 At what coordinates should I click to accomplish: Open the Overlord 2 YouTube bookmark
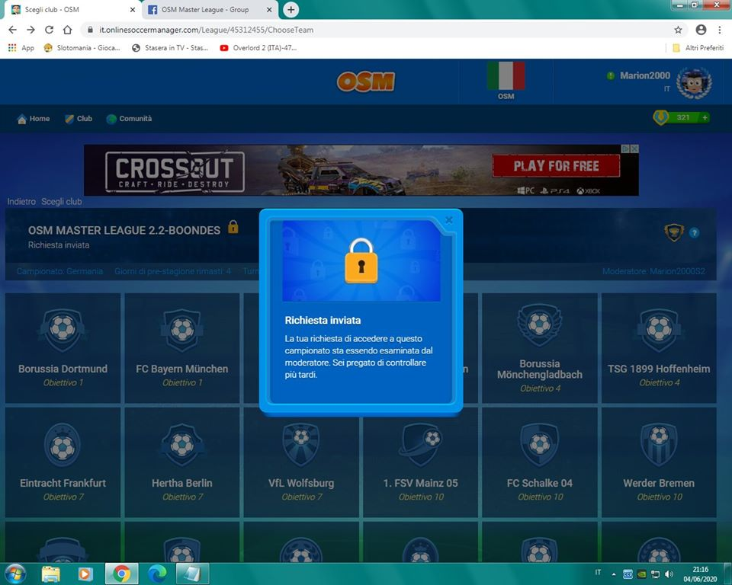258,47
